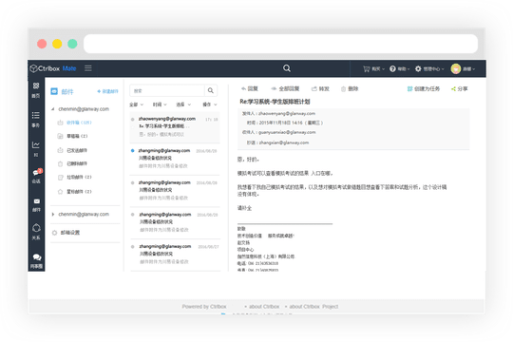This screenshot has width=513, height=342.
Task: Open the 购买 dropdown in header
Action: 378,69
